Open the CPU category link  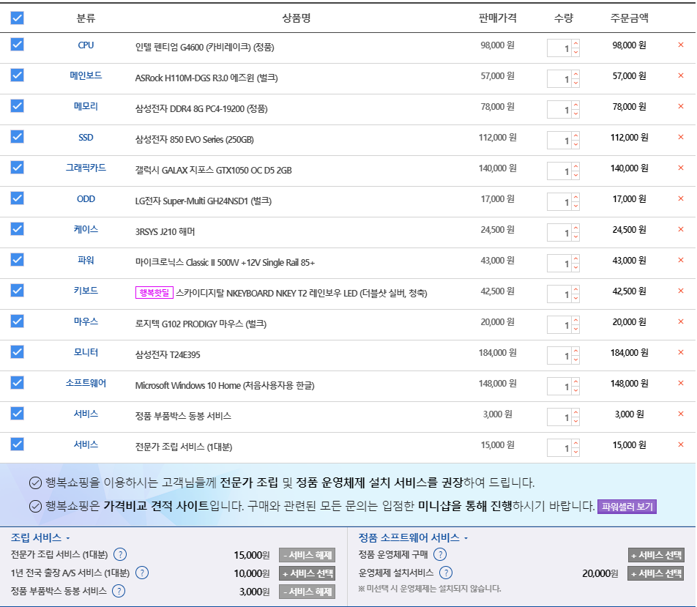coord(86,45)
